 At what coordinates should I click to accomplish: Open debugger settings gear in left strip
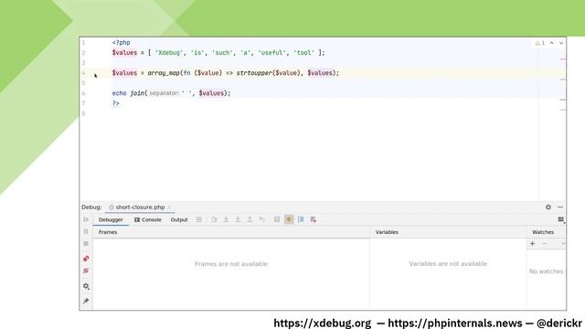pyautogui.click(x=86, y=286)
